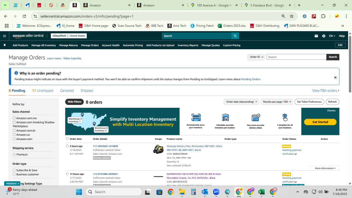Open the browser tab search chevron
This screenshot has height=198, width=352.
pos(5,5)
